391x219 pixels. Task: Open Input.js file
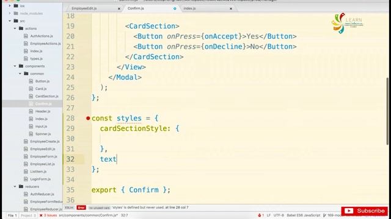(41, 127)
